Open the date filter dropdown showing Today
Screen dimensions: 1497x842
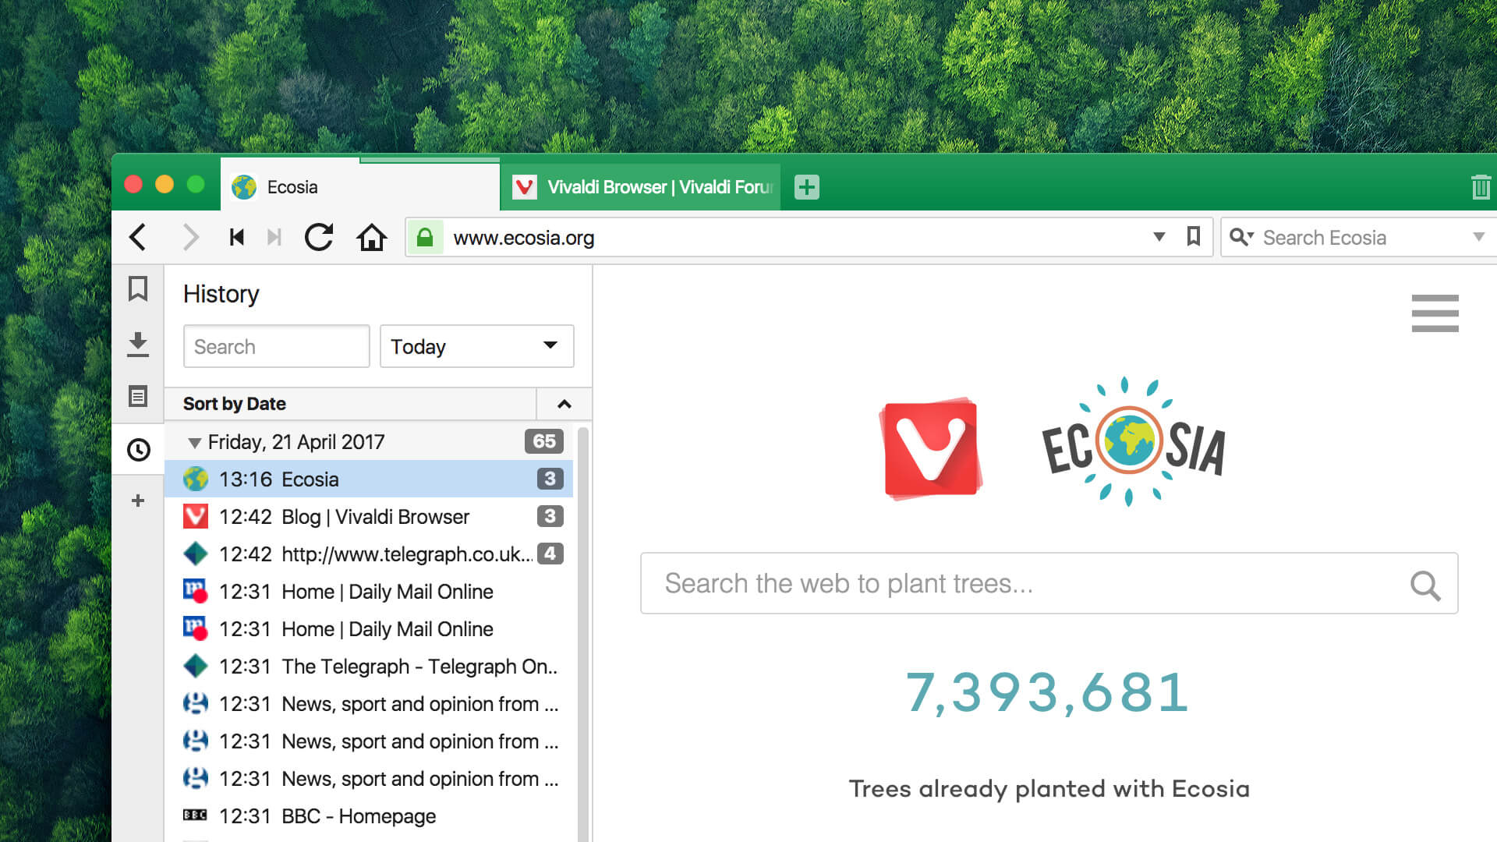tap(476, 345)
